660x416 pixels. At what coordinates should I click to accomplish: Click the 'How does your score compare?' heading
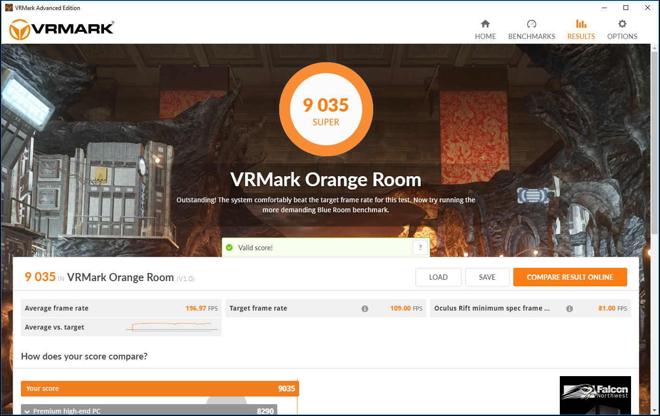pos(84,357)
